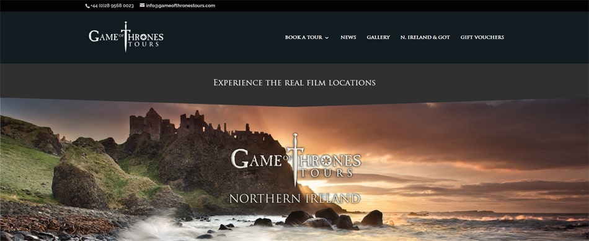This screenshot has height=241, width=589.
Task: Click the star emblem in header THRONES
Action: pos(143,37)
